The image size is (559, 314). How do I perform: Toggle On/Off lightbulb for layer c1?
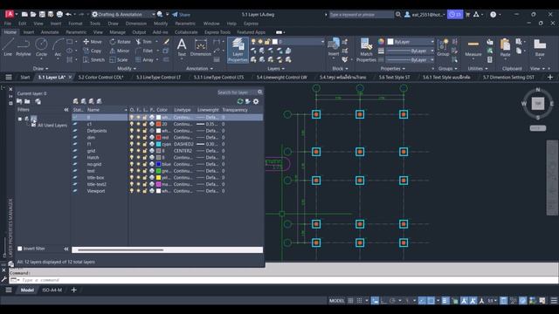click(x=132, y=124)
